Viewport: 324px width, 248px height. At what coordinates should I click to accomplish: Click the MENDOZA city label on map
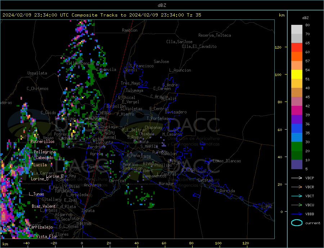coord(96,118)
